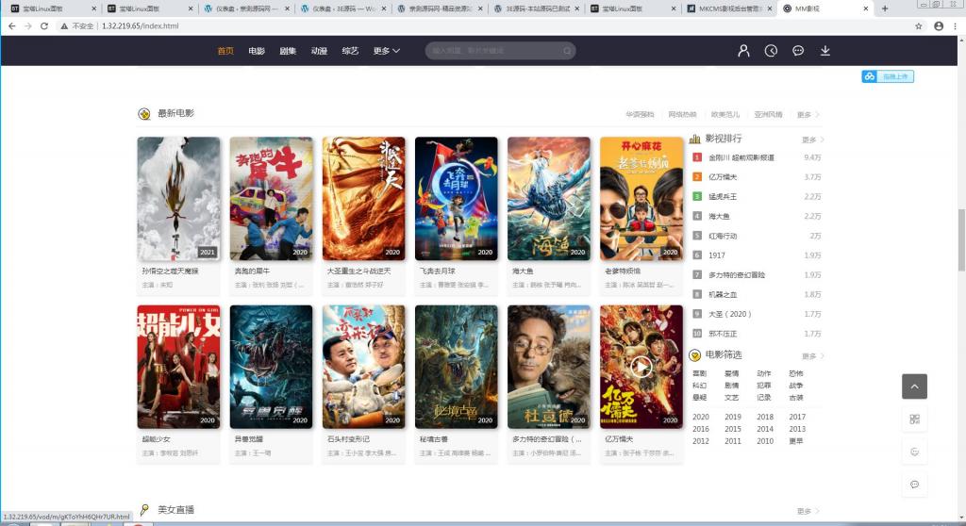Screen dimensions: 966x526
Task: Switch to the MKCMS browser tab
Action: pyautogui.click(x=728, y=8)
